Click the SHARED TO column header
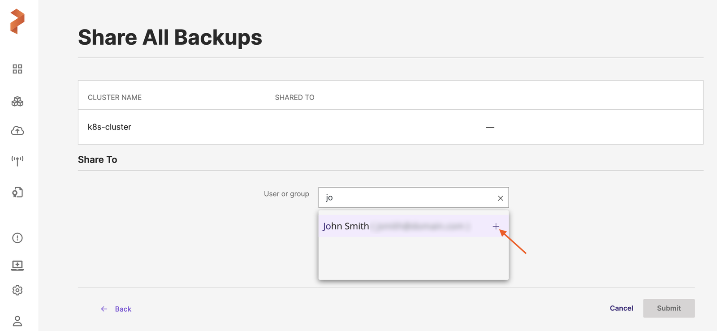This screenshot has width=717, height=331. (294, 97)
